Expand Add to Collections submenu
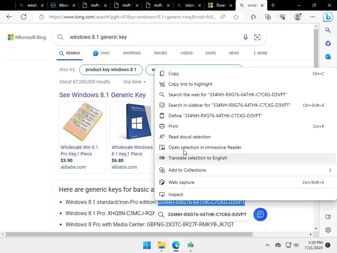The height and width of the screenshot is (253, 337). pos(246,170)
